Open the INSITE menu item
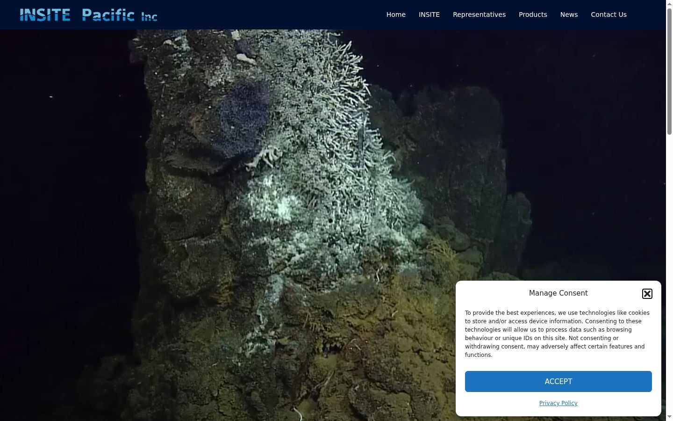 tap(429, 15)
